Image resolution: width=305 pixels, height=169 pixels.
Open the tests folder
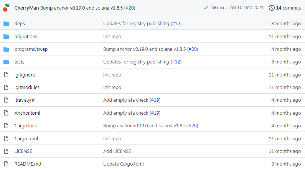19,62
